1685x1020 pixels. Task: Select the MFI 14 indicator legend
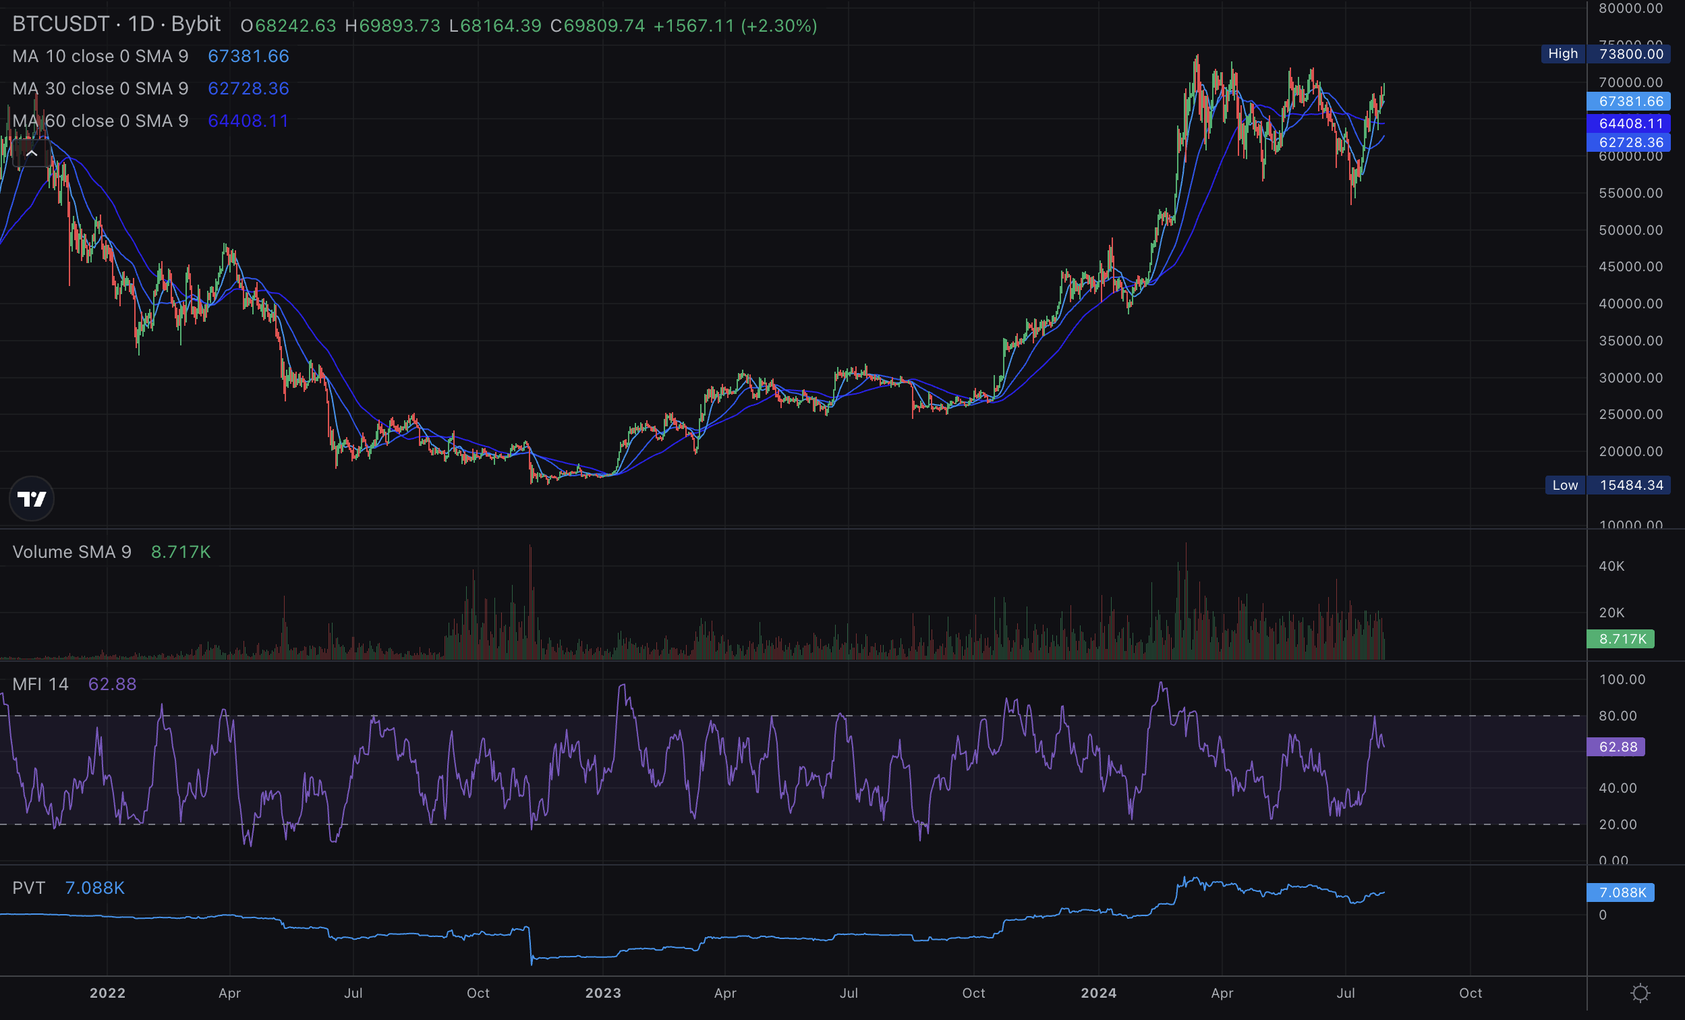pyautogui.click(x=40, y=684)
